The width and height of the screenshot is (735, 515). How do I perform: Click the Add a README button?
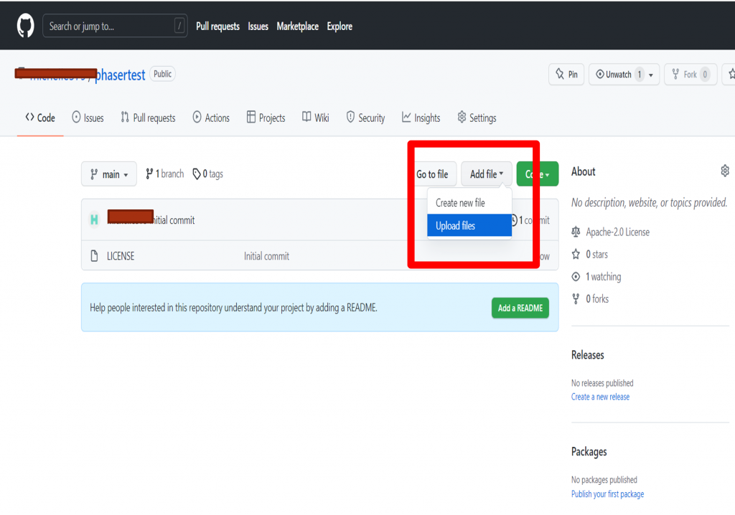coord(520,308)
